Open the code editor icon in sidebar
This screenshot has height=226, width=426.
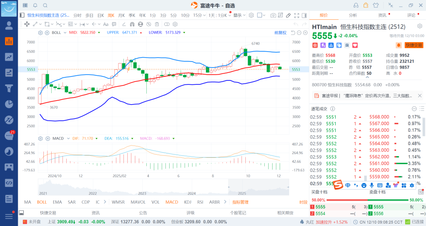click(9, 183)
